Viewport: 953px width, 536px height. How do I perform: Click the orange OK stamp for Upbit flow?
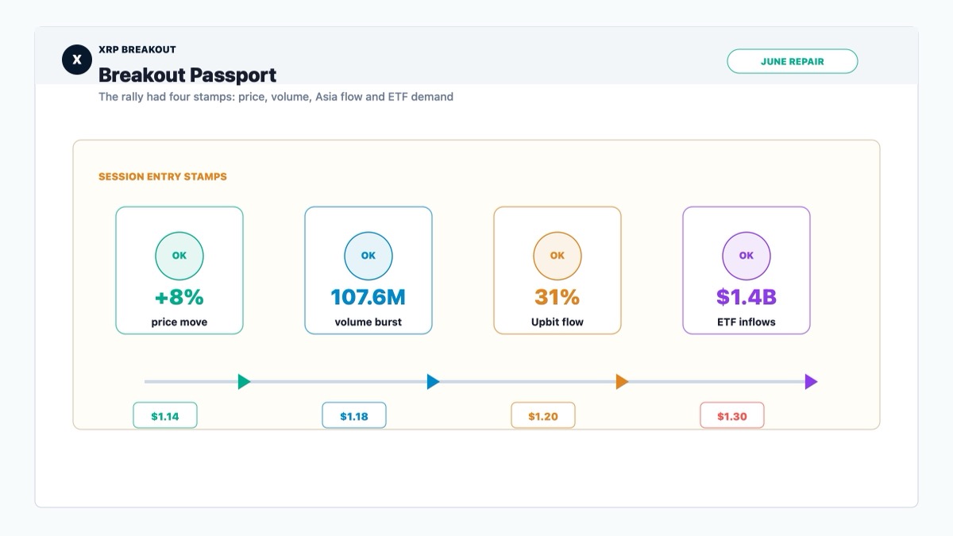click(x=558, y=256)
